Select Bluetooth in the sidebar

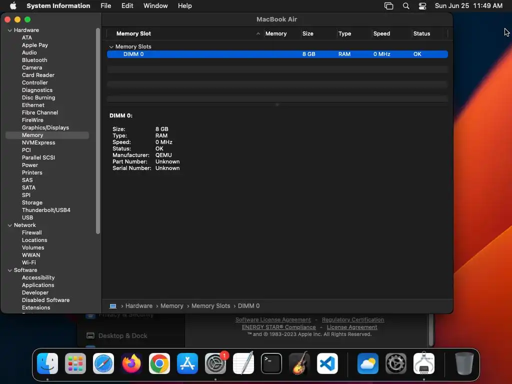pos(34,60)
